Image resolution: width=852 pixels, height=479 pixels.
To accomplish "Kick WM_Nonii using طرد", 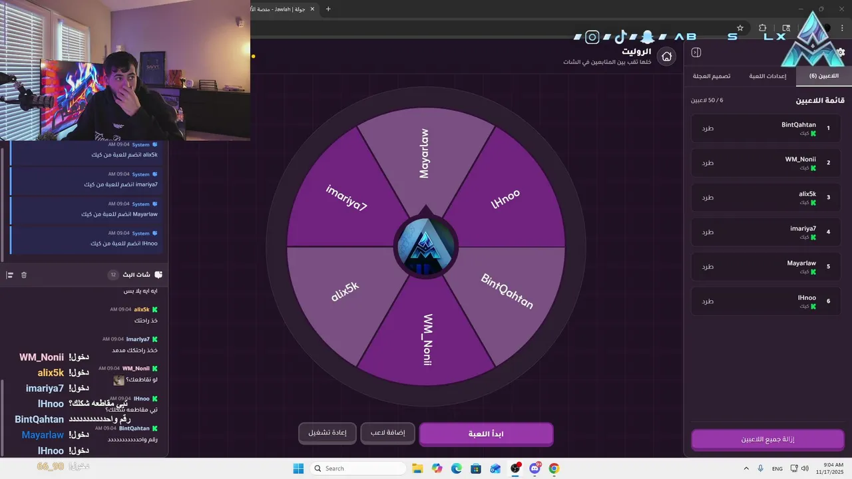I will (x=708, y=163).
